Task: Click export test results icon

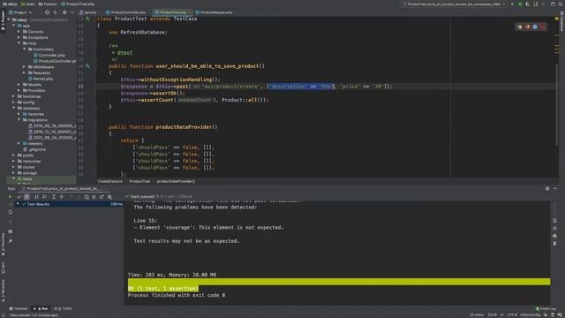Action: [x=102, y=197]
